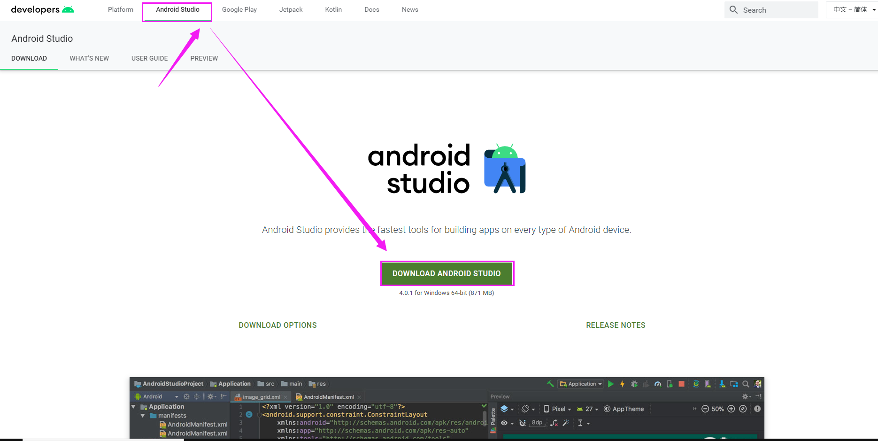This screenshot has height=441, width=878.
Task: Select the DOWNLOAD tab
Action: coord(29,58)
